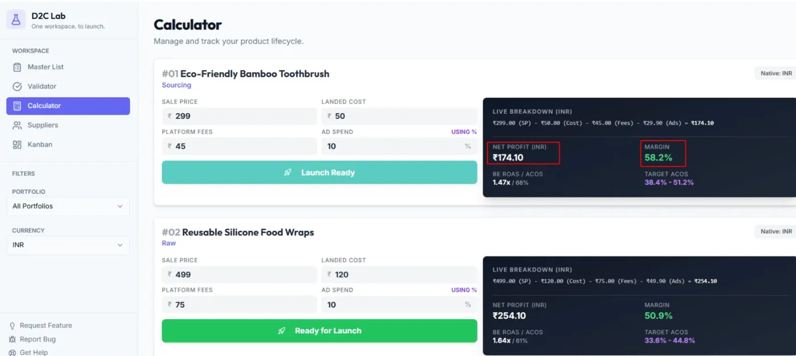Open the All Portfolios dropdown

[68, 206]
